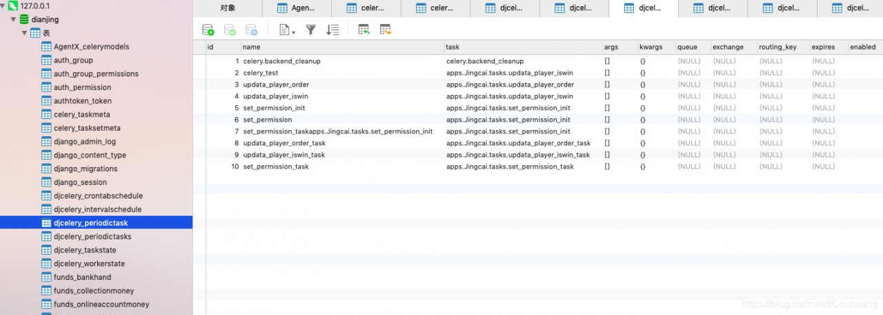The image size is (883, 315).
Task: Click table icon beside authtoken_token
Action: pyautogui.click(x=46, y=101)
